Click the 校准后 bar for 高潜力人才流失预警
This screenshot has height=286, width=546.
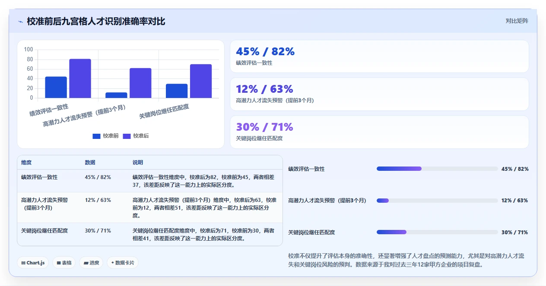pyautogui.click(x=140, y=83)
